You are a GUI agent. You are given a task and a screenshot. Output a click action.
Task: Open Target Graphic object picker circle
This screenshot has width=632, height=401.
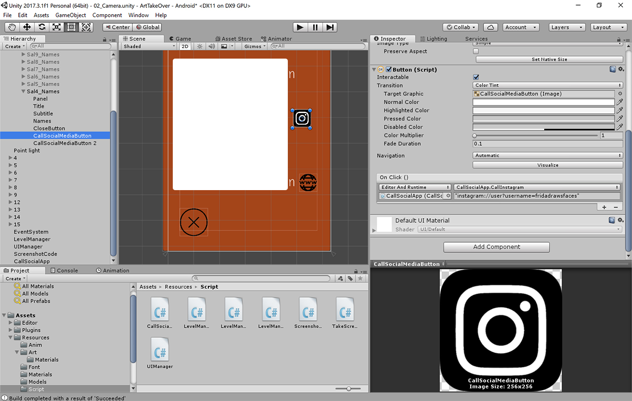click(620, 94)
